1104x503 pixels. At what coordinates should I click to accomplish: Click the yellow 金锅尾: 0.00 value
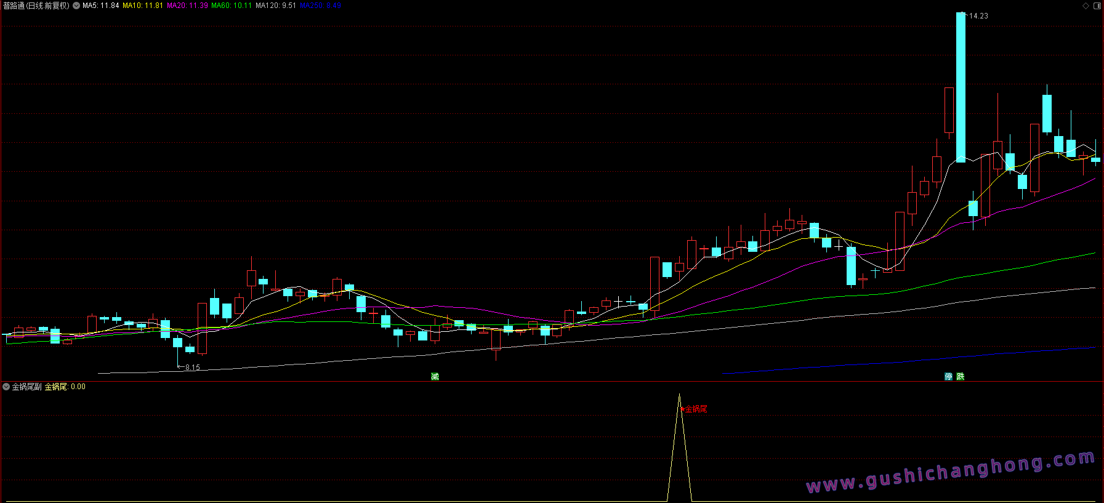[x=65, y=387]
